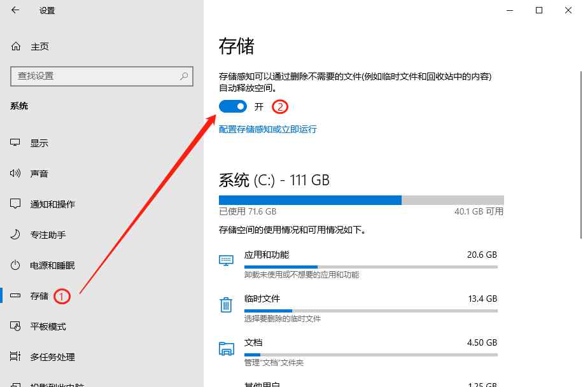Click the Home (主页) icon
This screenshot has height=387, width=583.
16,46
